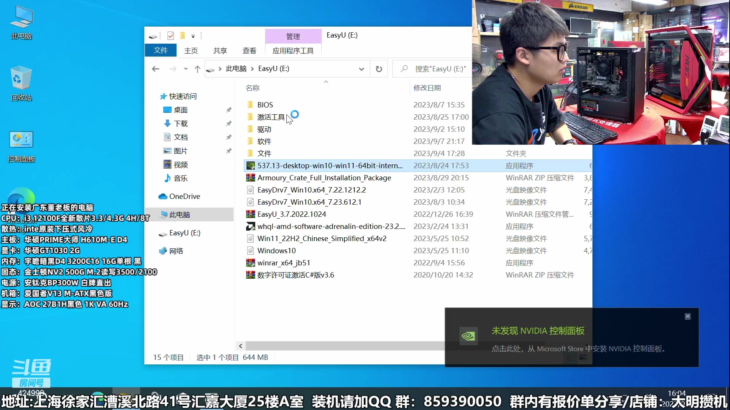Click the NVIDIA icon in the notification
The height and width of the screenshot is (410, 730).
[468, 336]
